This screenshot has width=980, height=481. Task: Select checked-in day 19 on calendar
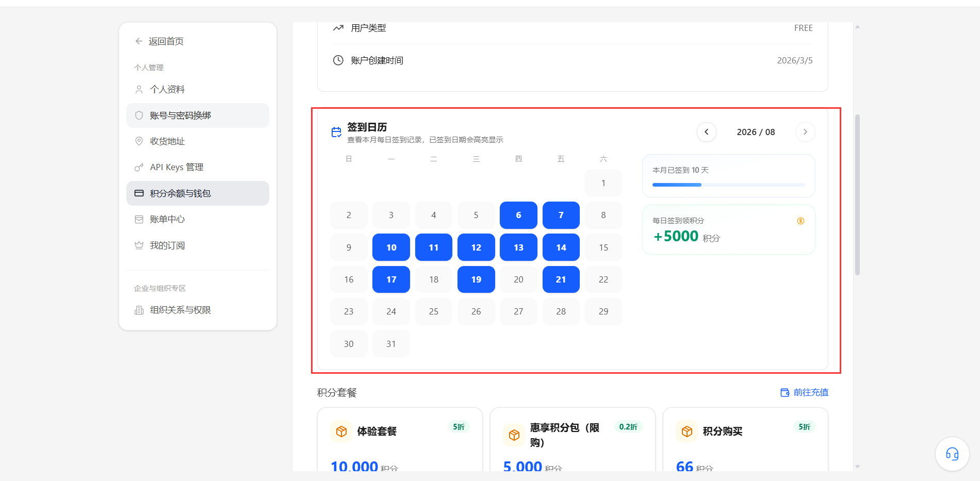pyautogui.click(x=476, y=279)
